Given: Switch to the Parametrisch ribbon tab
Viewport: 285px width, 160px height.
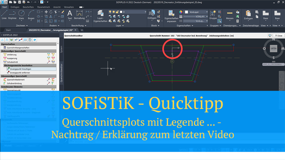Looking at the screenshot, I should coord(44,7).
